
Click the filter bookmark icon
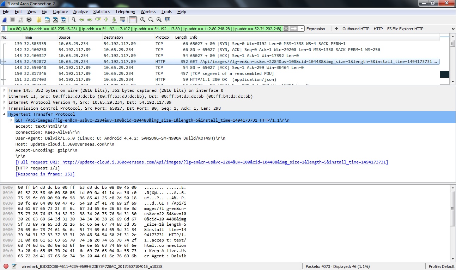4,29
